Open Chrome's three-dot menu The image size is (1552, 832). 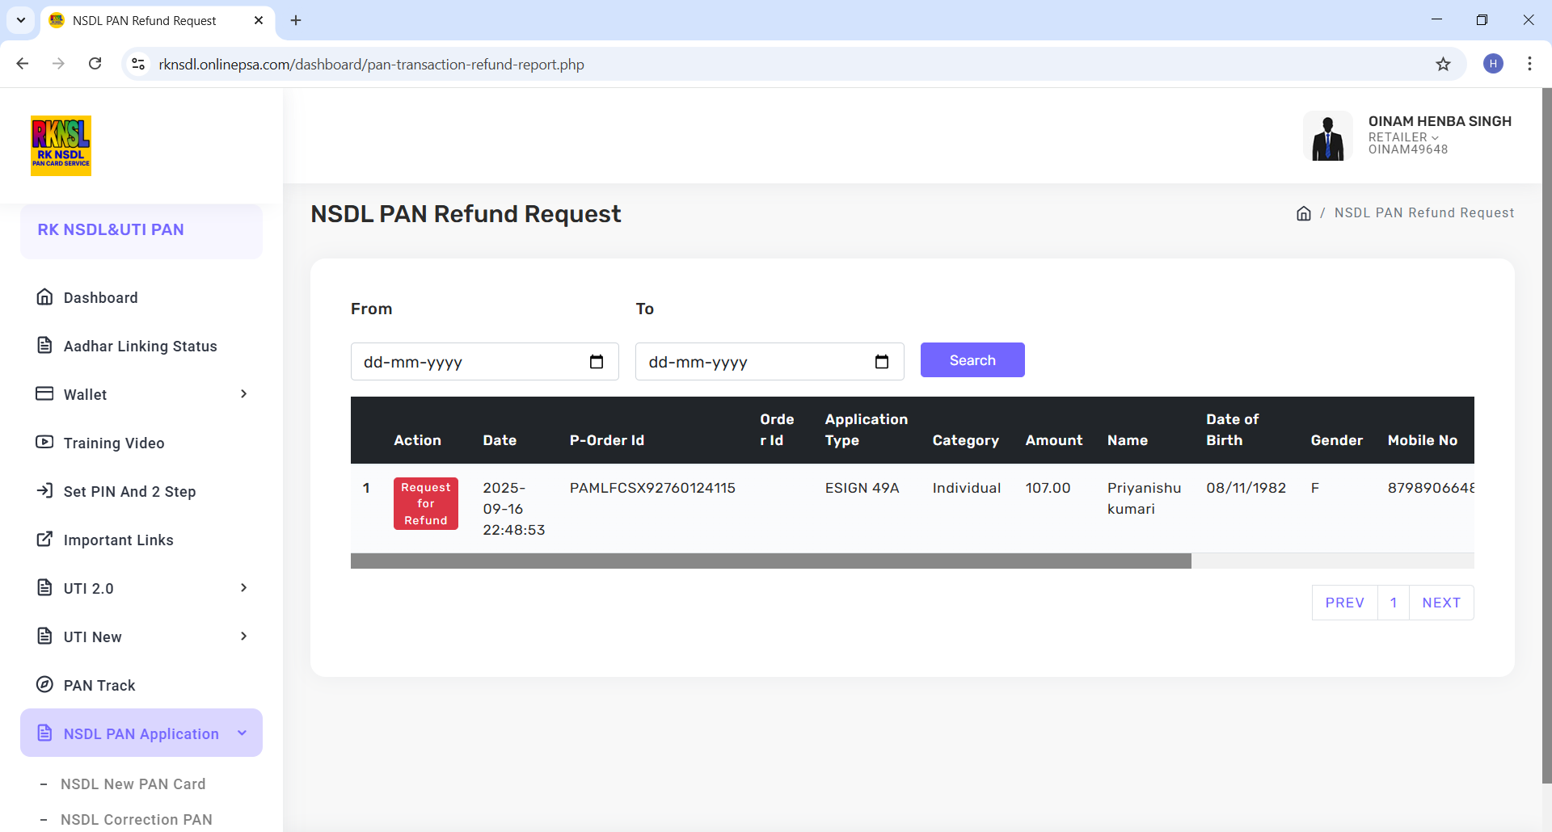1529,64
